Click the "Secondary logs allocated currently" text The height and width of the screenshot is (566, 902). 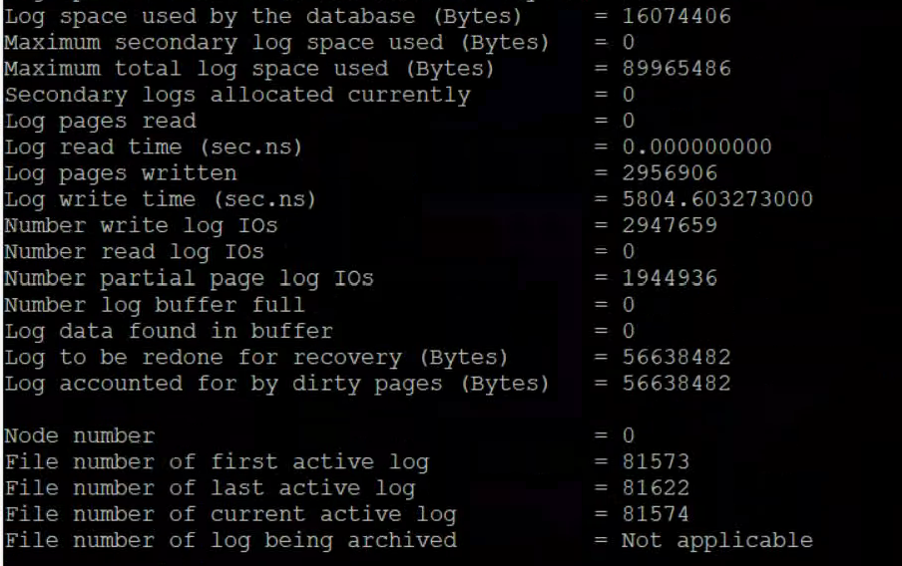[x=237, y=95]
